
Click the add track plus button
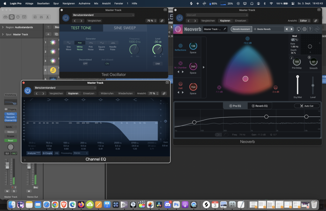pos(48,34)
